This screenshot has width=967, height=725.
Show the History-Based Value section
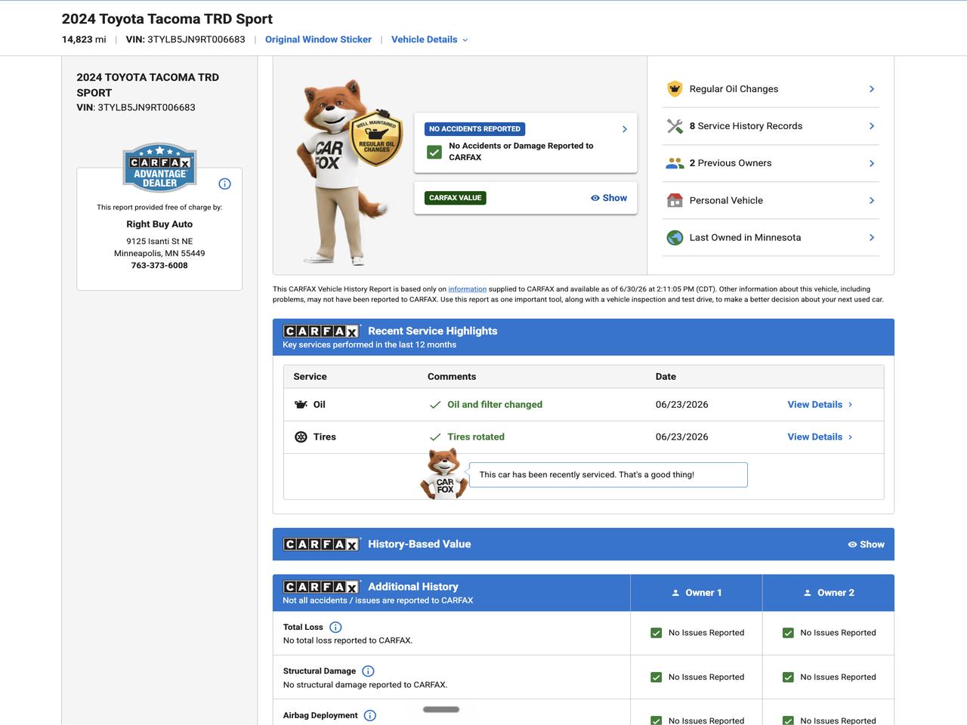coord(866,545)
